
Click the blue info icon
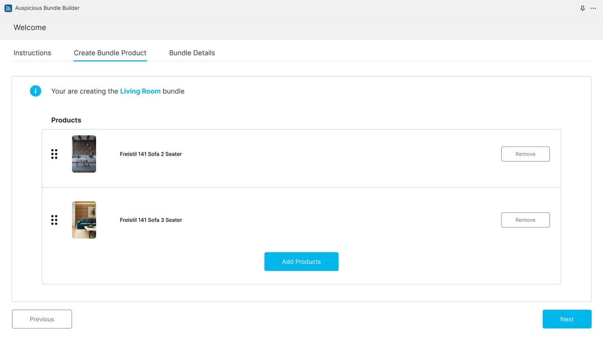pos(36,91)
